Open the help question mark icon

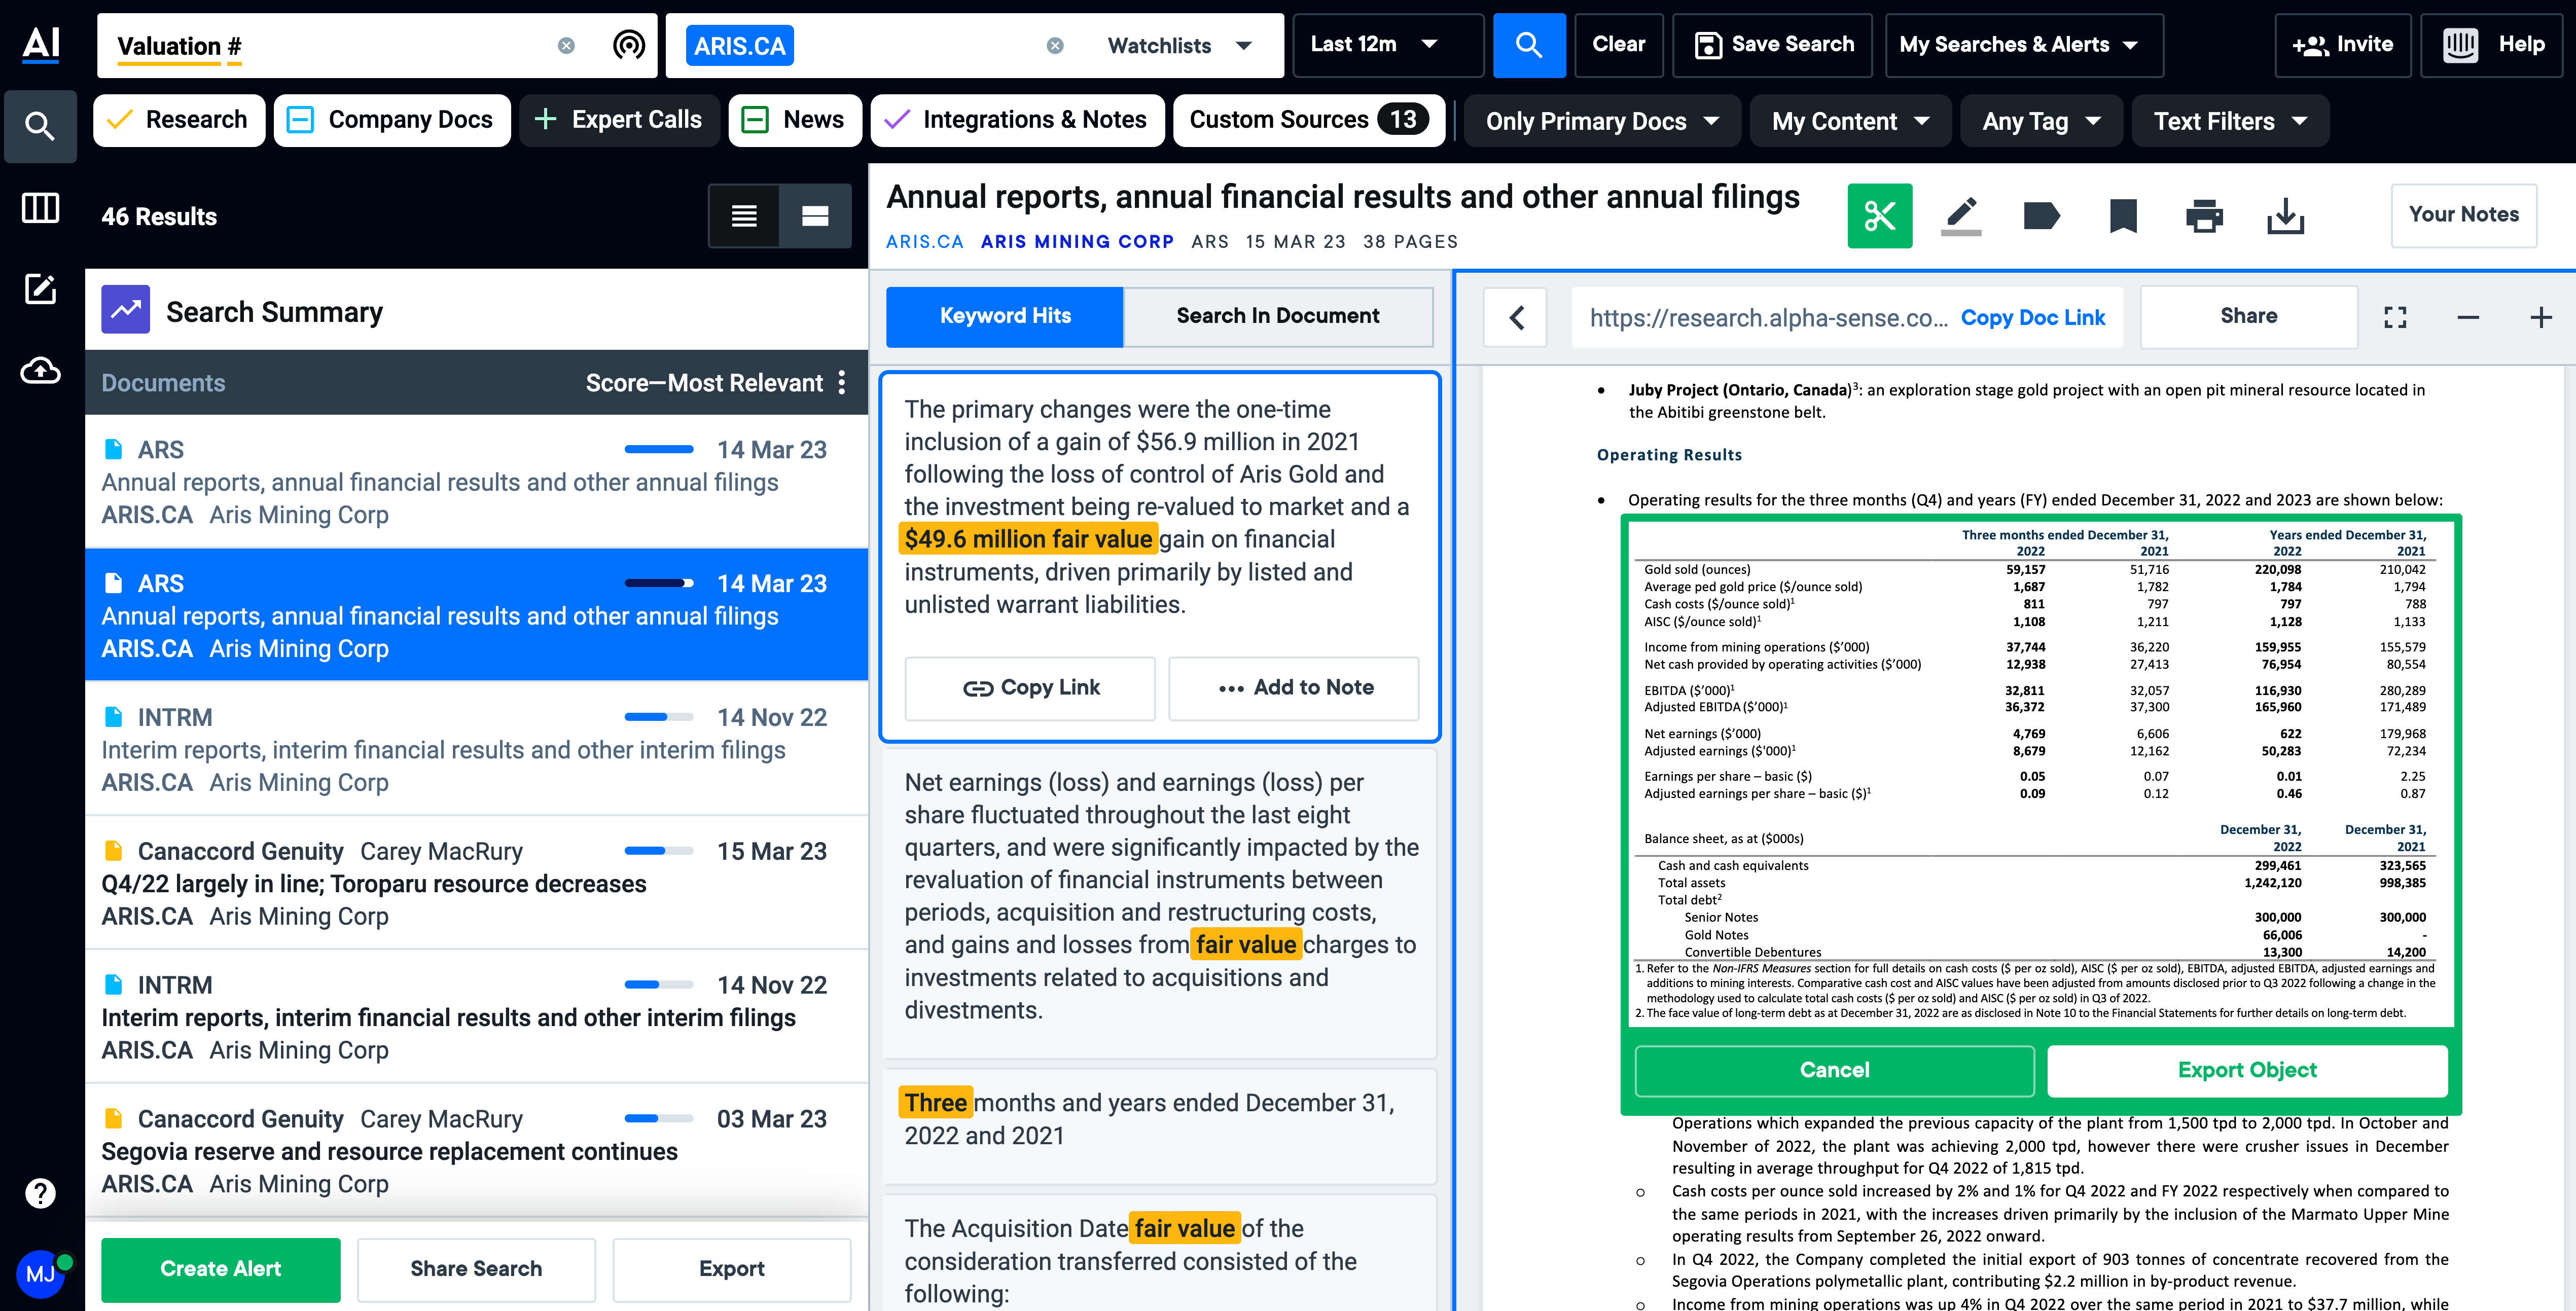(40, 1192)
